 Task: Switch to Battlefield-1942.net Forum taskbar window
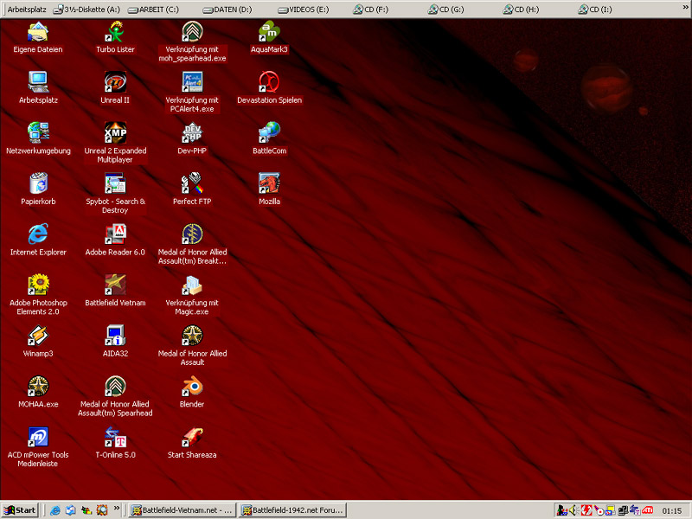[292, 510]
